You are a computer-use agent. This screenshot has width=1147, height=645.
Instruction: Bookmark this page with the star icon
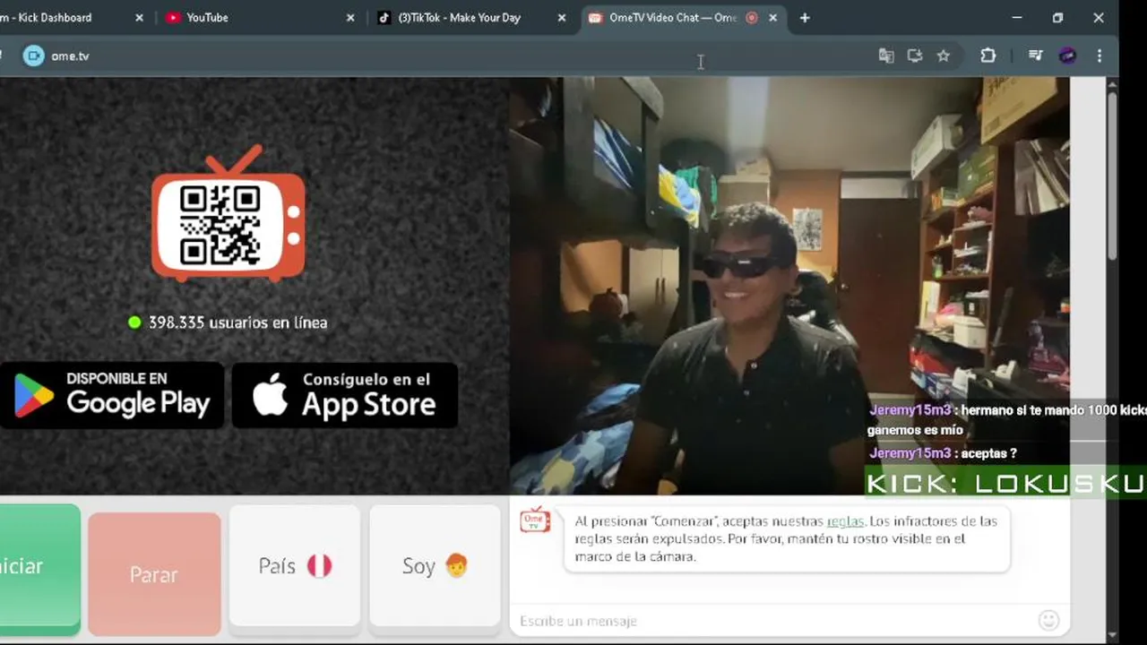pyautogui.click(x=944, y=56)
